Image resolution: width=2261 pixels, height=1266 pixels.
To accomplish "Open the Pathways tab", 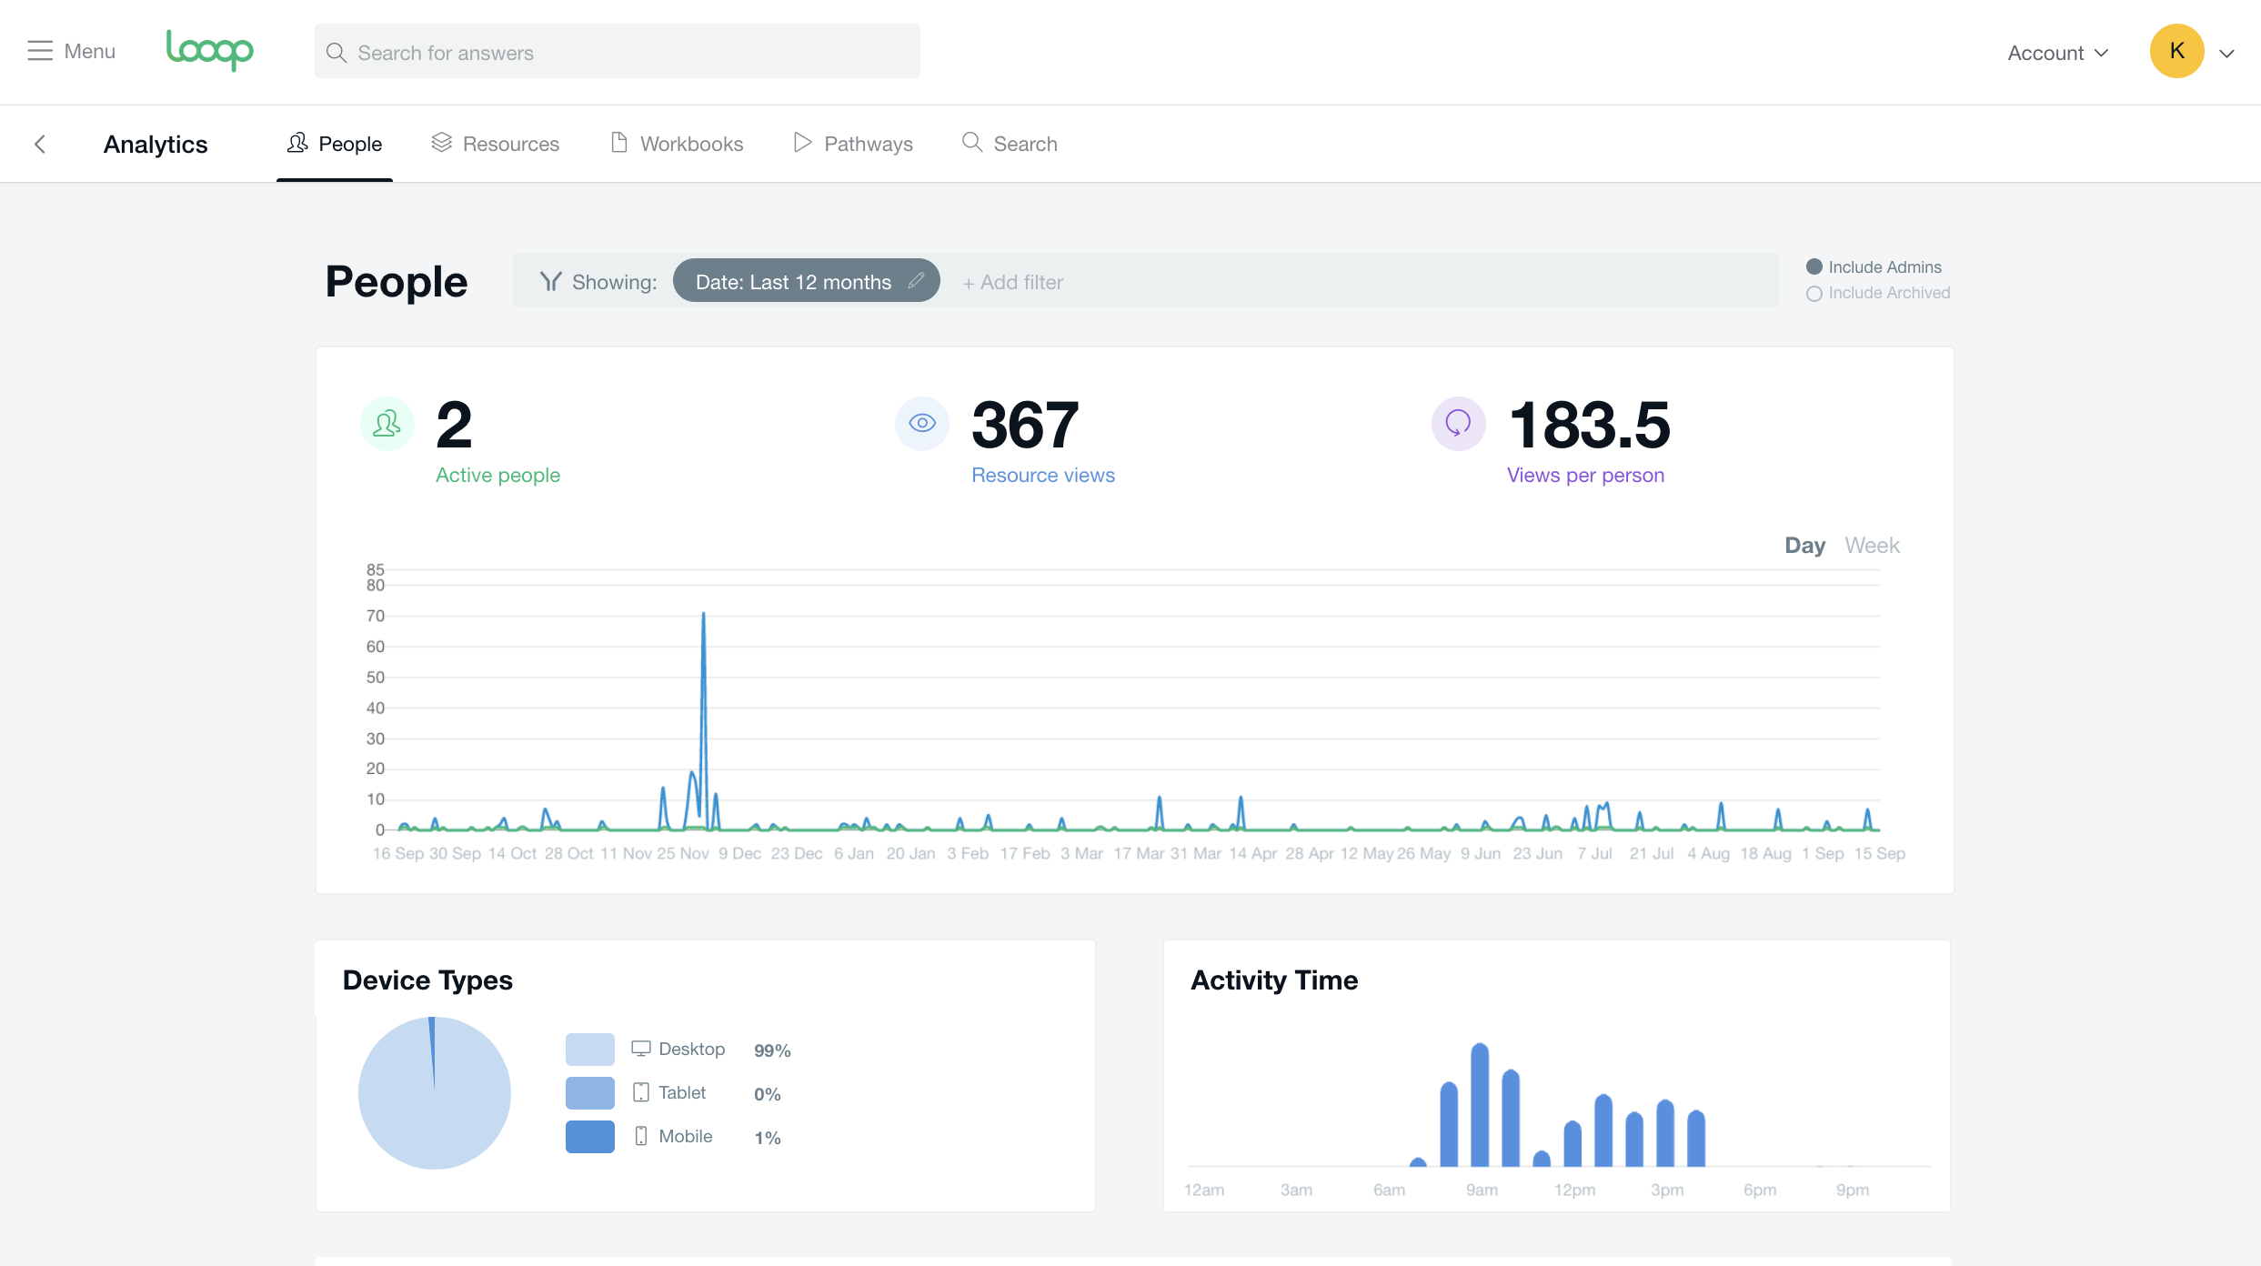I will tap(853, 144).
